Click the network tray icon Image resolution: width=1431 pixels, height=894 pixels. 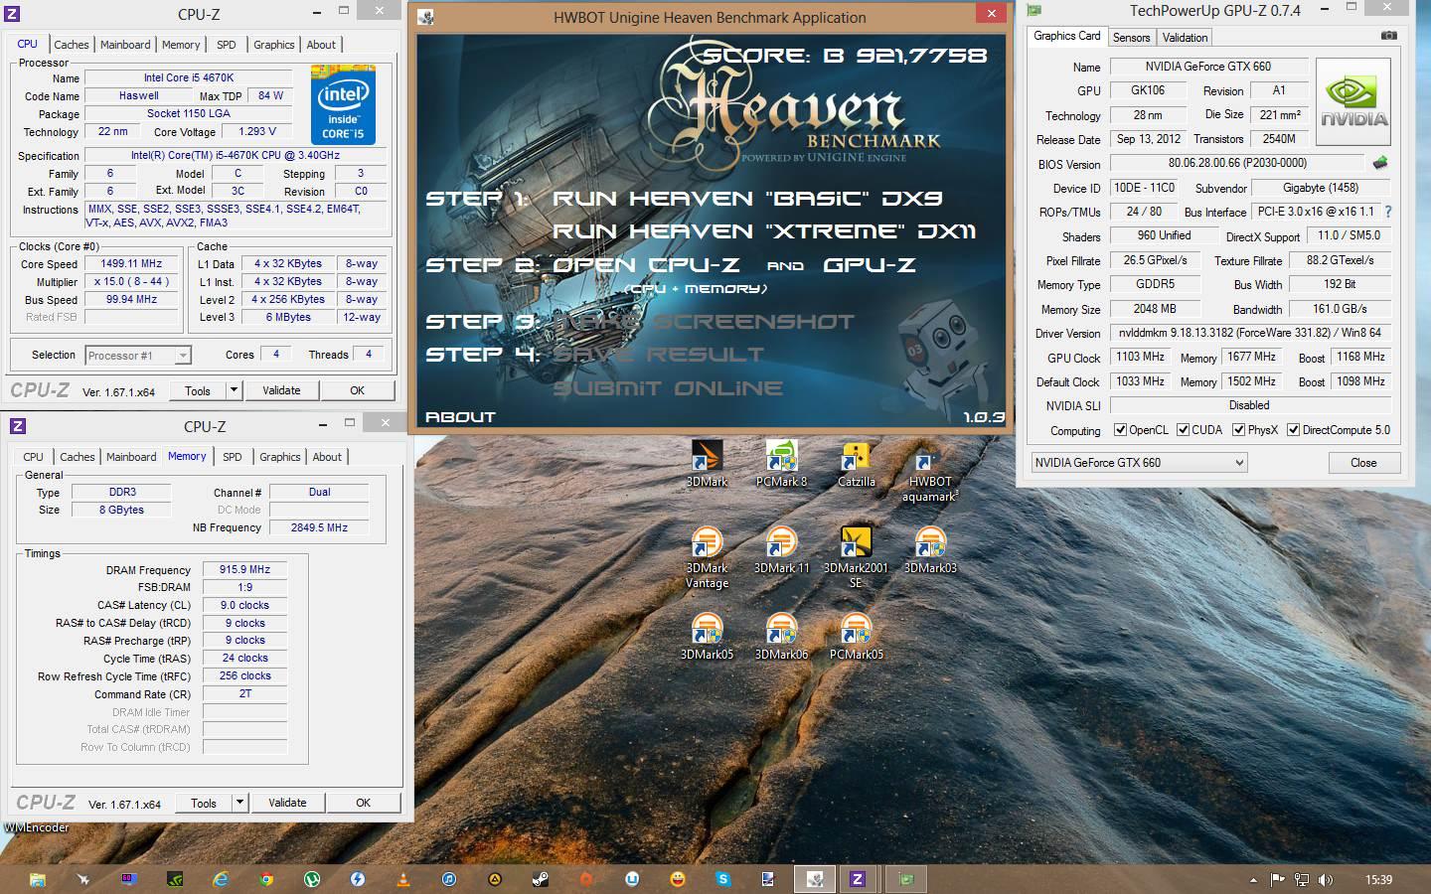[1301, 880]
